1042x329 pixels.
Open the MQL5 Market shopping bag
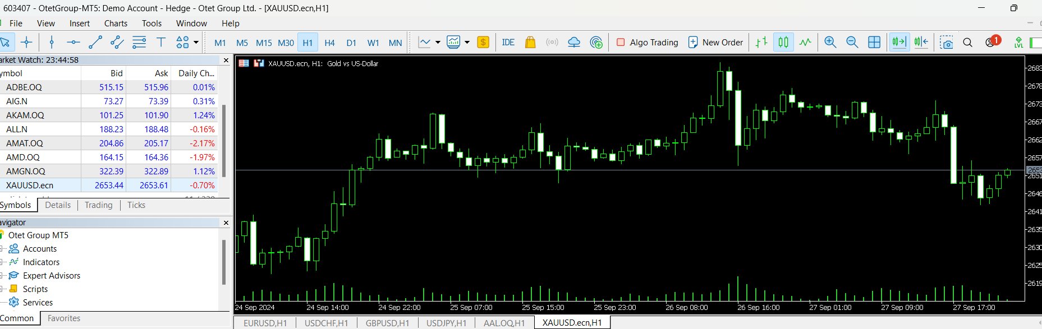pyautogui.click(x=530, y=42)
